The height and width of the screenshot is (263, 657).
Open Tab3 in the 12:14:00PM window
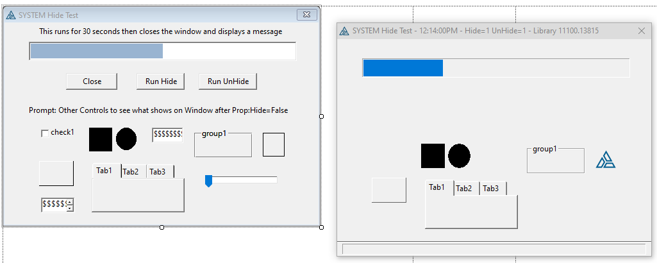(x=491, y=188)
